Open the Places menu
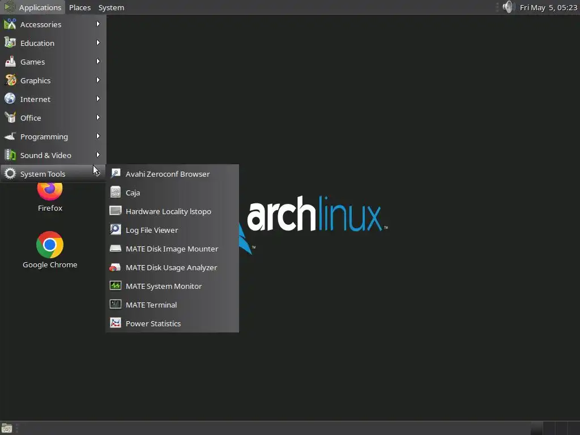This screenshot has height=435, width=580. pos(80,7)
